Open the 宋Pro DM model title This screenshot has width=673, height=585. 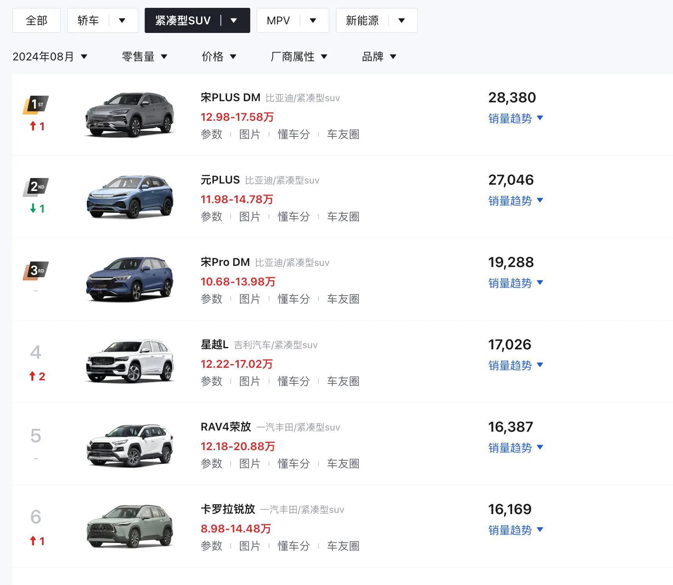[x=225, y=262]
